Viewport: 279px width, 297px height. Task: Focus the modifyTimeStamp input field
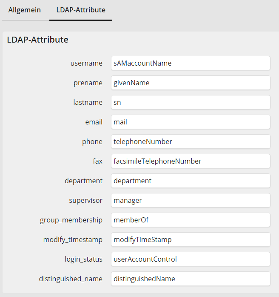[191, 239]
